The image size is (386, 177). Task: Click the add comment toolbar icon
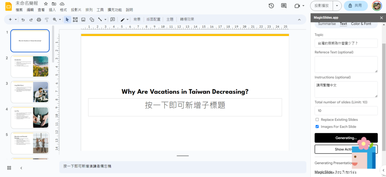(x=112, y=20)
